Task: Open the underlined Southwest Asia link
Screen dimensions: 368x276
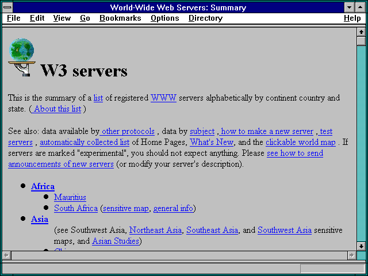Action: [x=285, y=230]
